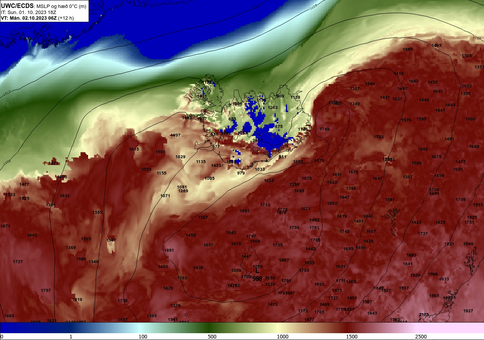This screenshot has height=340, width=484.
Task: Click the 1029 height value
Action: click(180, 157)
